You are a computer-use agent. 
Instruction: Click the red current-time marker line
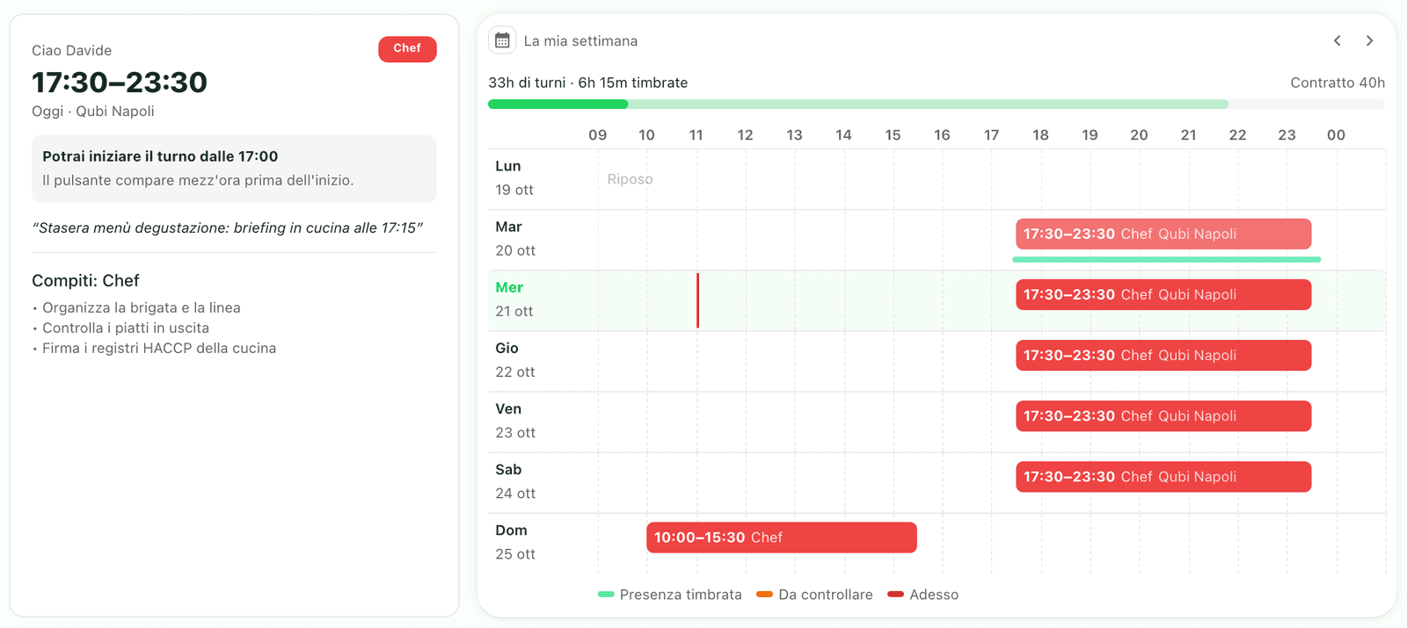698,300
